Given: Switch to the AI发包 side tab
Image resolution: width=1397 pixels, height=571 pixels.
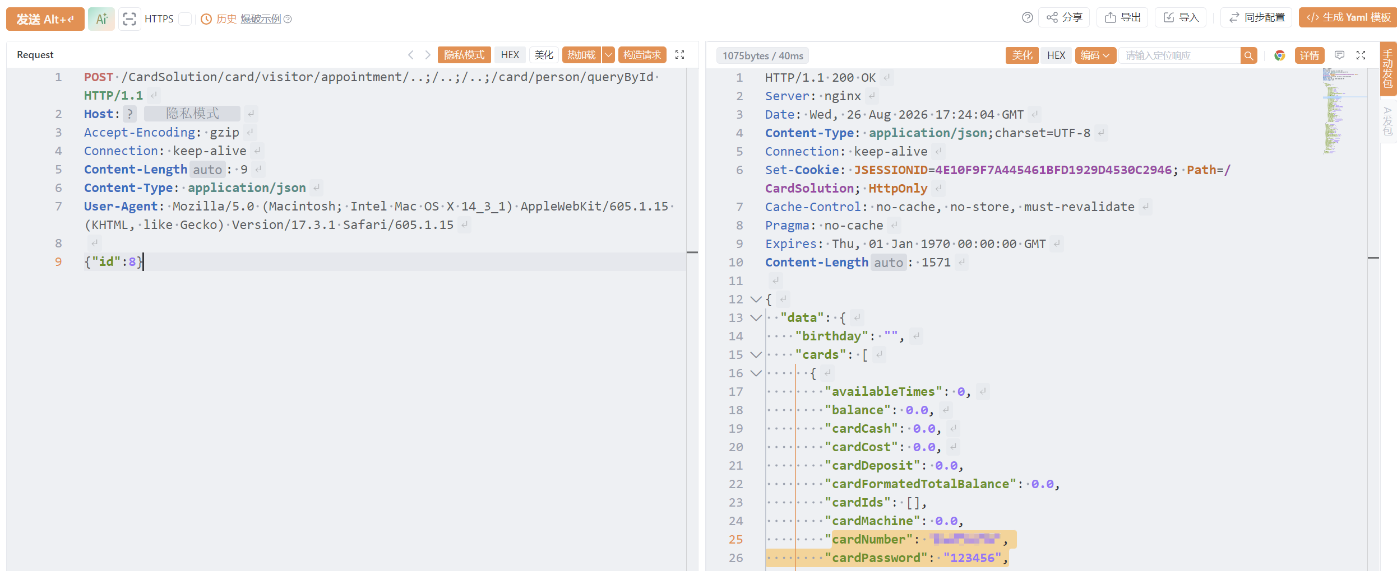Looking at the screenshot, I should tap(1388, 121).
